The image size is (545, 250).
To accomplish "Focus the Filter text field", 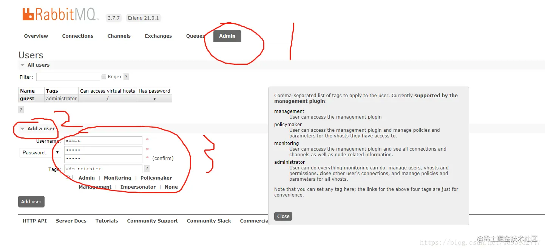I will tap(68, 77).
